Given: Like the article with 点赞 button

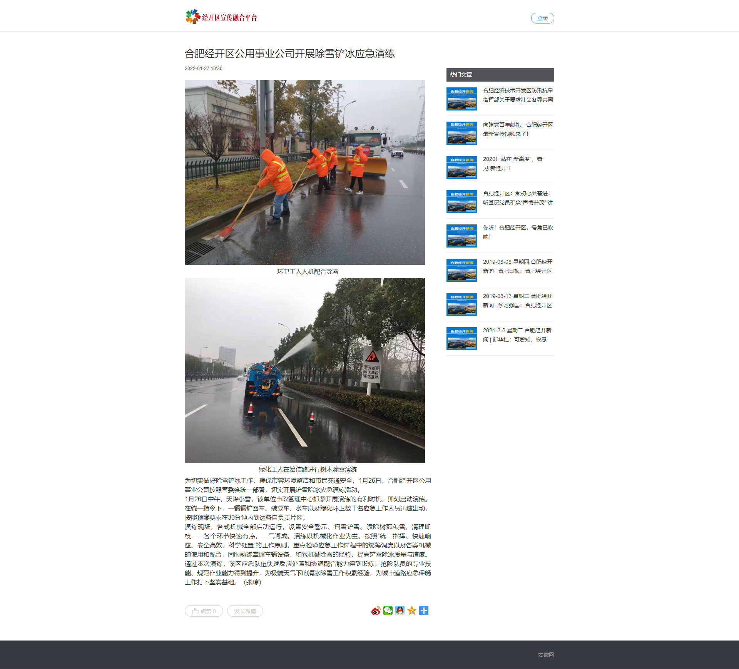Looking at the screenshot, I should (204, 611).
